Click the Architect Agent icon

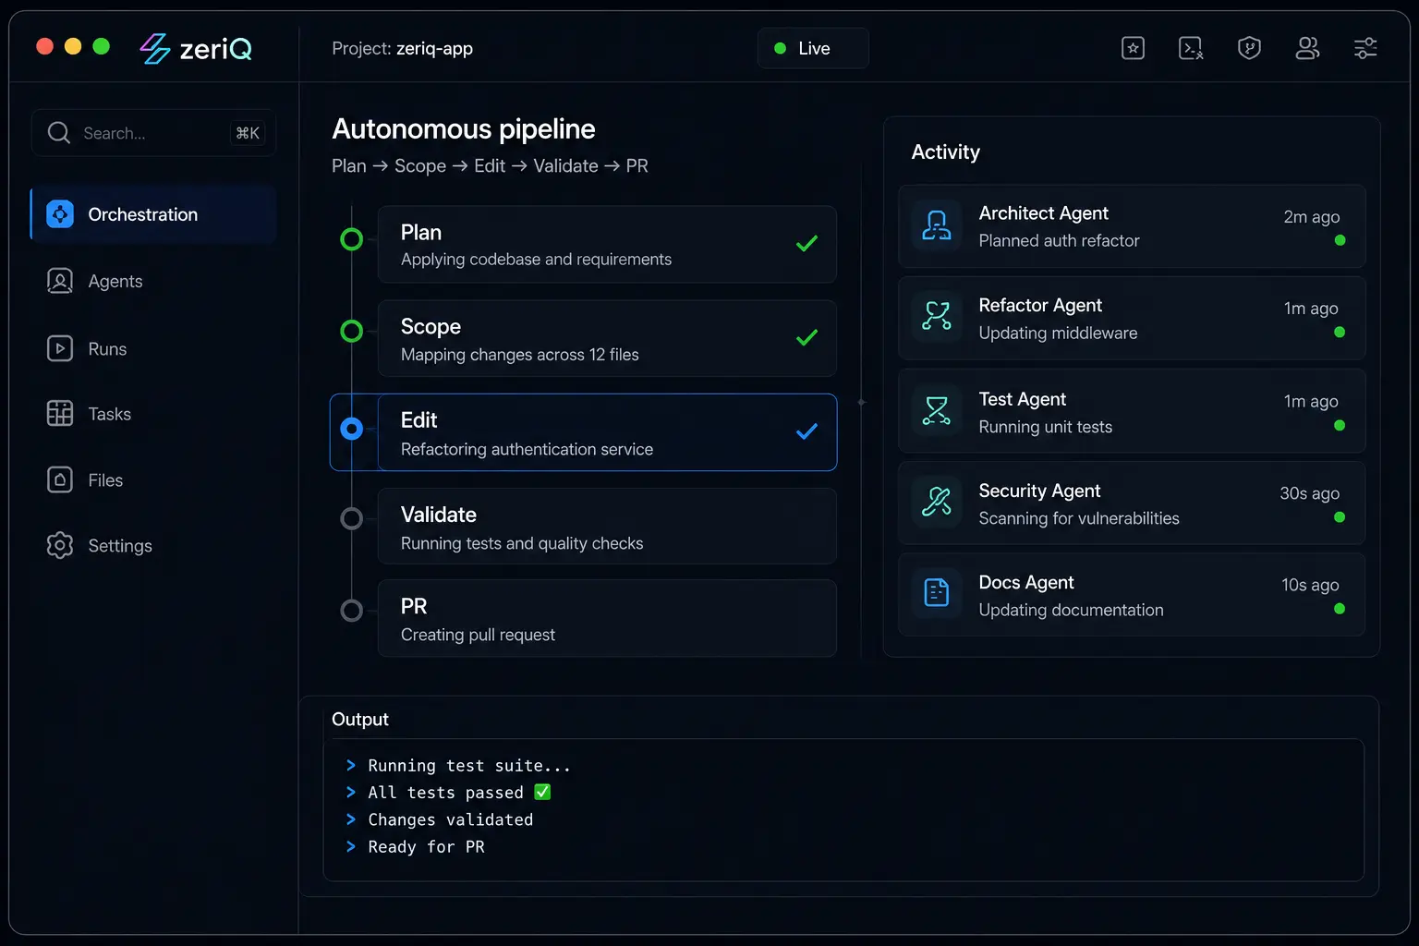pos(937,225)
